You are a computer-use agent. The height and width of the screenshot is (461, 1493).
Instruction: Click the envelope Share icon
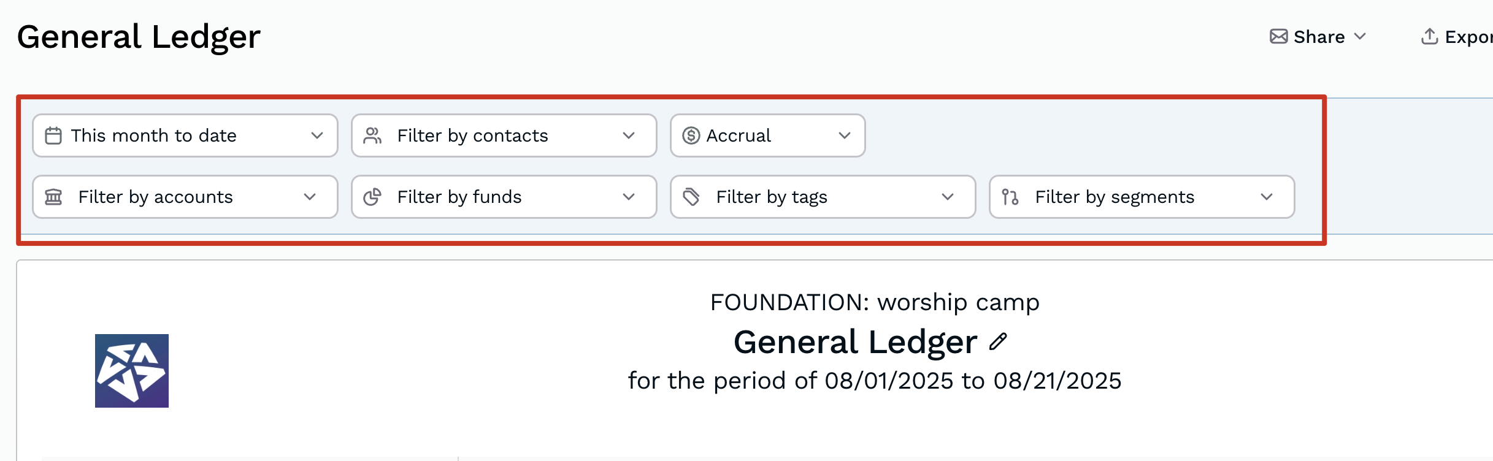pyautogui.click(x=1278, y=37)
